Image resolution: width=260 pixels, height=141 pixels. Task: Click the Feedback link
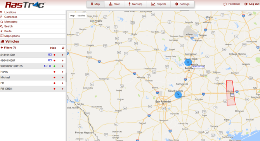click(x=232, y=4)
